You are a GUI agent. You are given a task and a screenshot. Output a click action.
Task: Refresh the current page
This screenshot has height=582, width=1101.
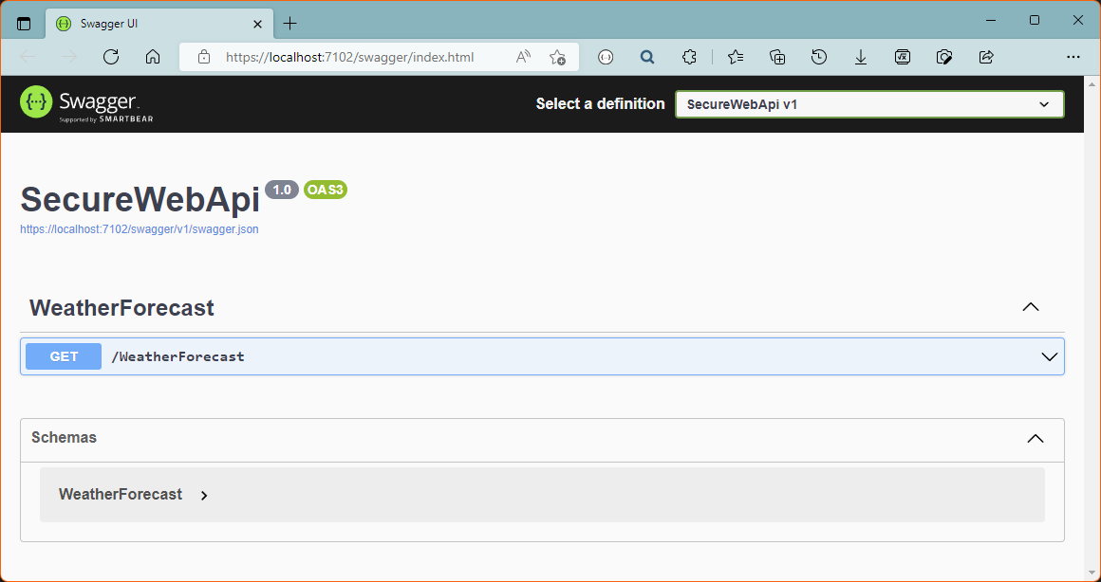(111, 57)
